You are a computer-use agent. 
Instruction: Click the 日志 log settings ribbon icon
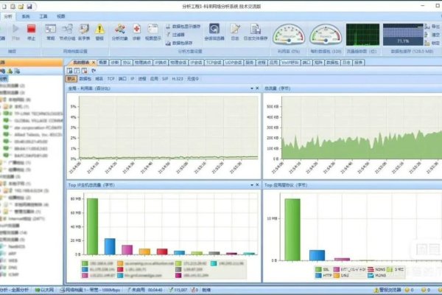pyautogui.click(x=235, y=32)
